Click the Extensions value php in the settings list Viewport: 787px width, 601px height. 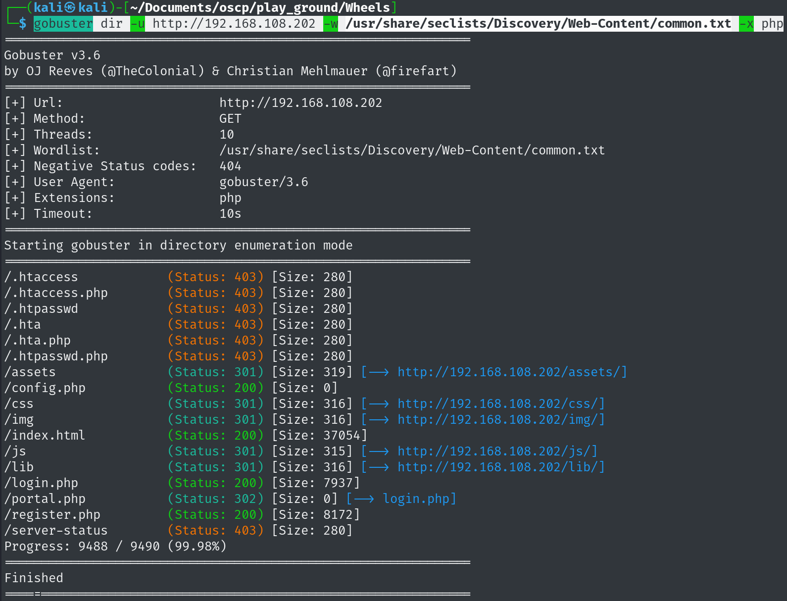tap(230, 198)
